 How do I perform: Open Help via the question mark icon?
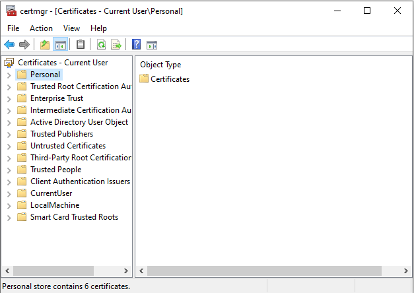136,44
